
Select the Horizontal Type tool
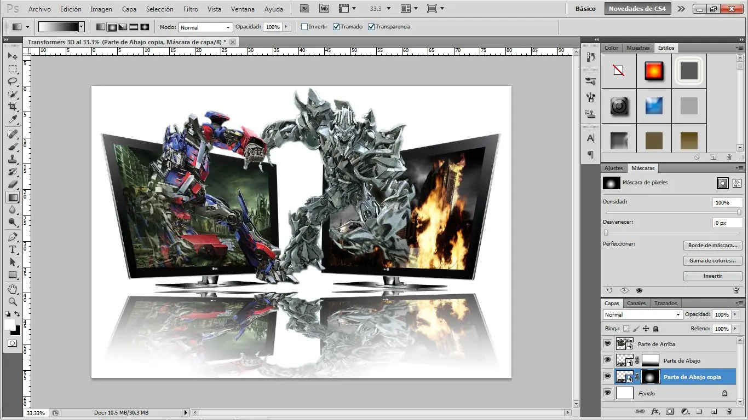(x=13, y=249)
